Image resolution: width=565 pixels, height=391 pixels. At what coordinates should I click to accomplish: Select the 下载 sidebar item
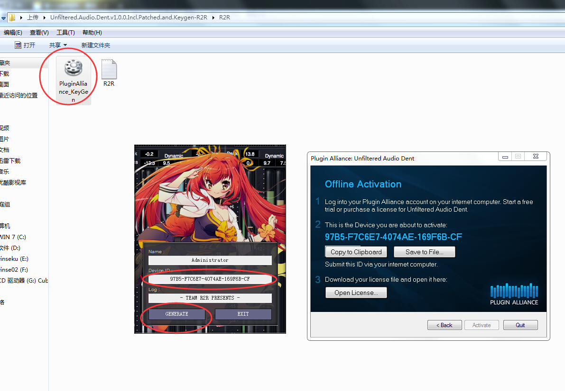(5, 73)
